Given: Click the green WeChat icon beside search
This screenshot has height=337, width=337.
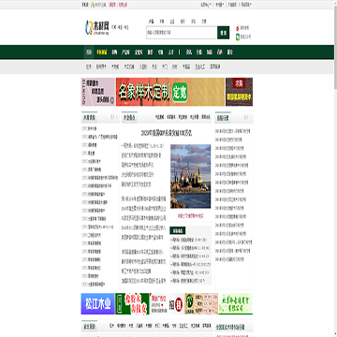Looking at the screenshot, I should 238,37.
